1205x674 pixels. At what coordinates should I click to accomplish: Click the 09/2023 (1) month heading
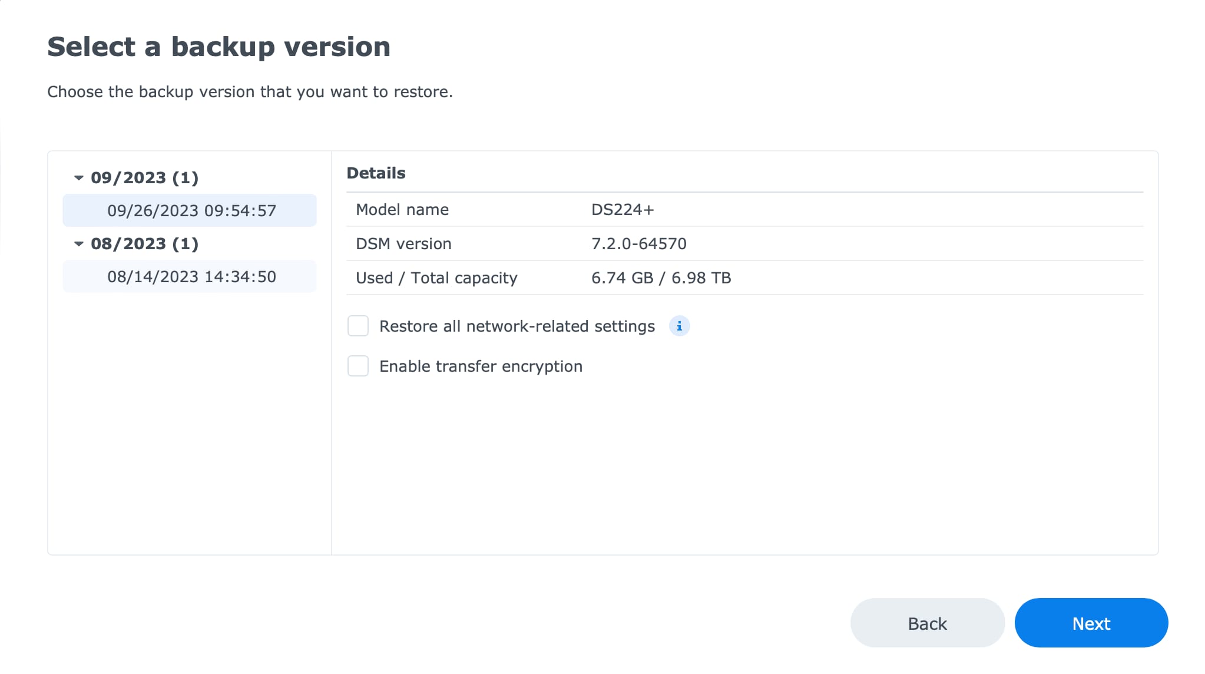144,177
